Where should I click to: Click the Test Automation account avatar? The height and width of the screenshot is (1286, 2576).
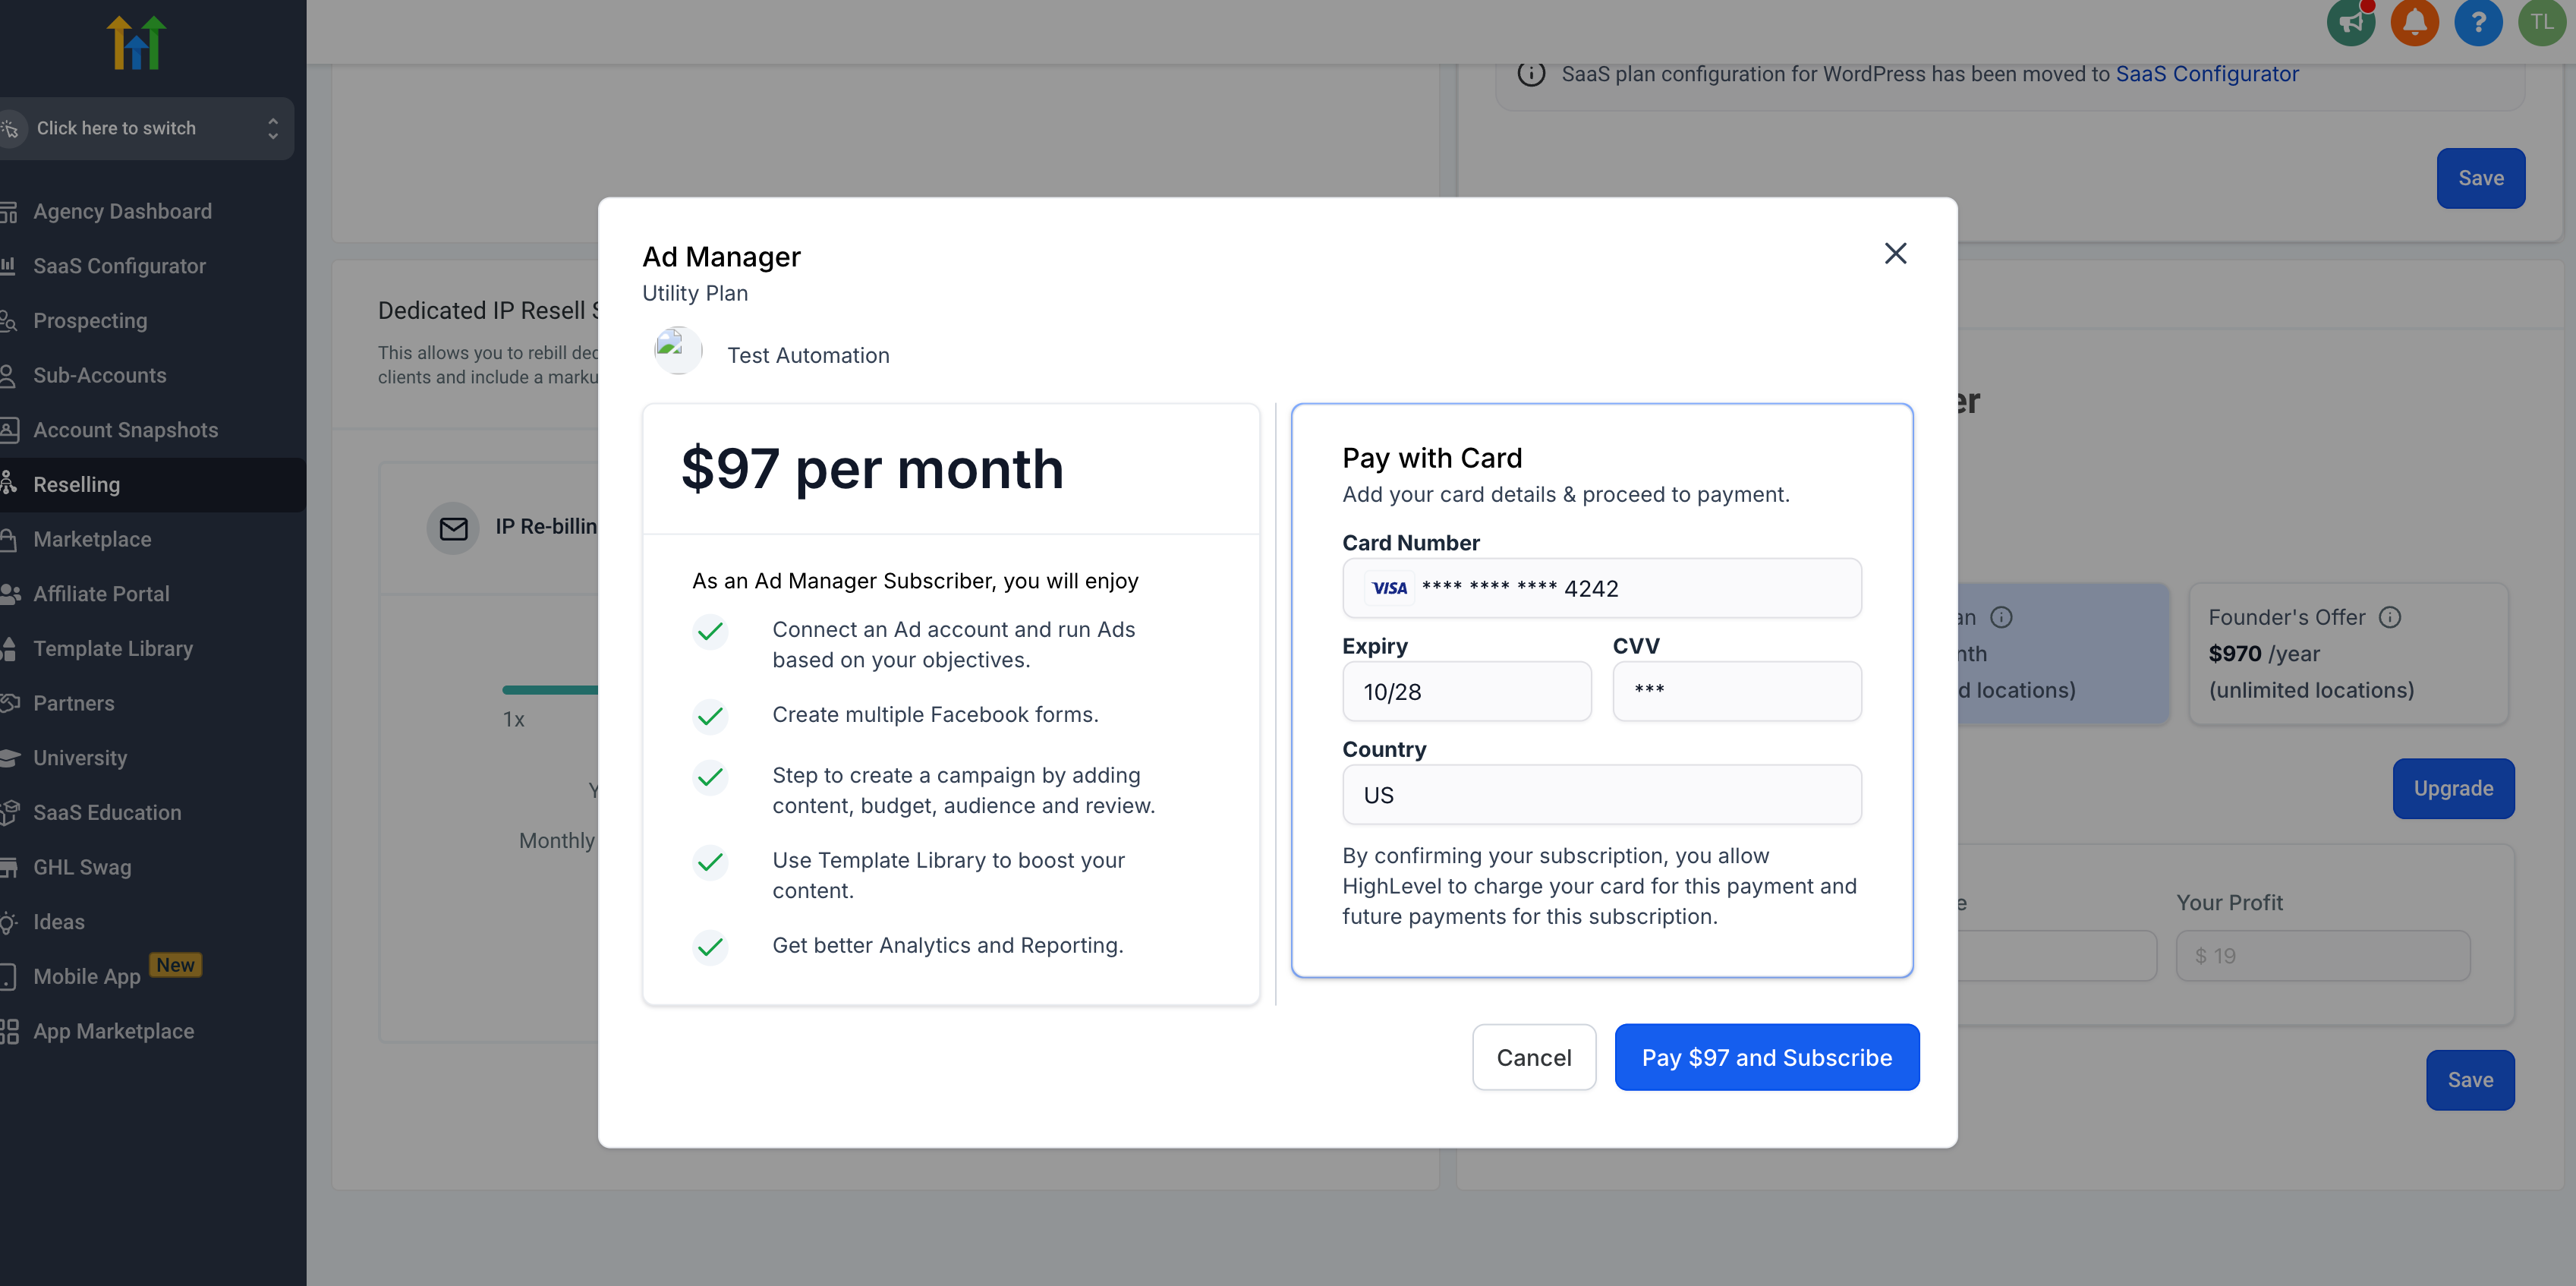pyautogui.click(x=678, y=351)
